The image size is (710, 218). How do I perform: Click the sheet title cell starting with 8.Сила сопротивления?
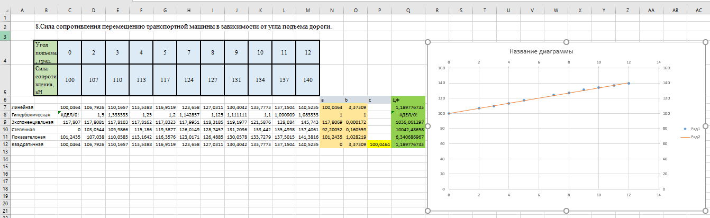[183, 26]
